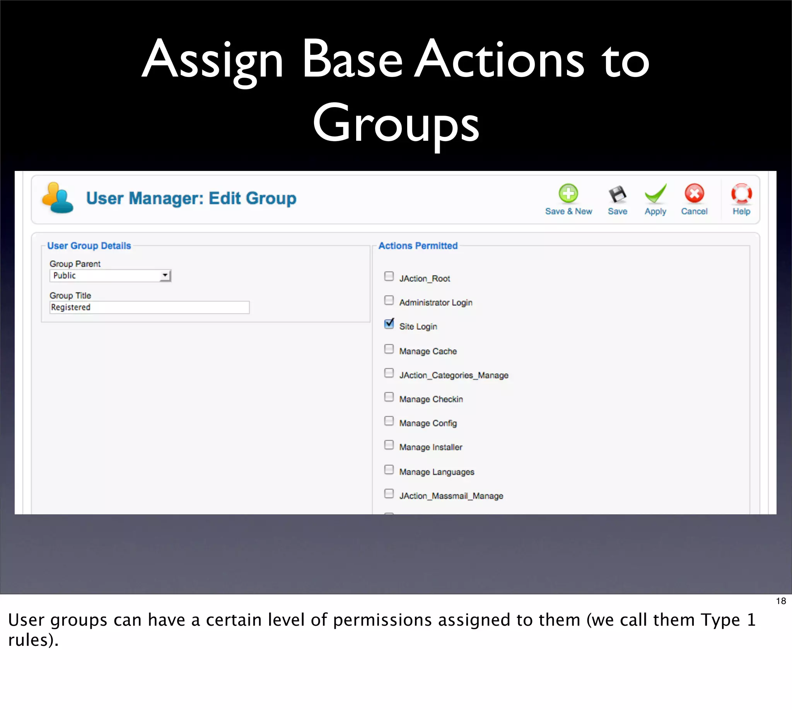Click the Cancel red X icon

pos(695,193)
